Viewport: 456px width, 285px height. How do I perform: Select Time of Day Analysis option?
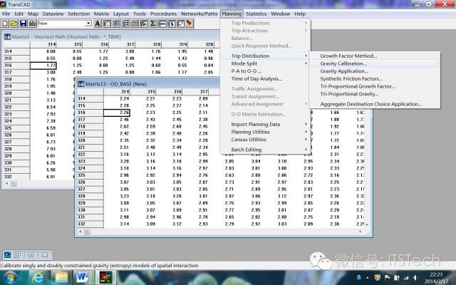tap(256, 78)
